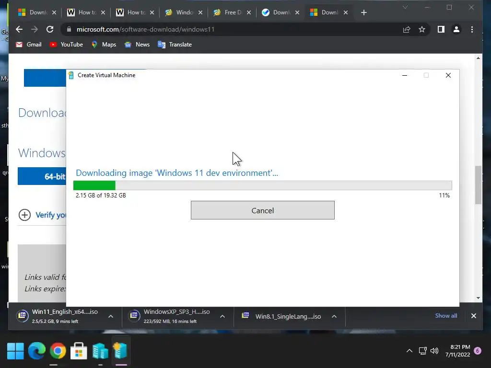
Task: Open network settings tray icon
Action: 423,351
